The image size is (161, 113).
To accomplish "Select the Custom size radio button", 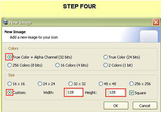I will [10, 92].
